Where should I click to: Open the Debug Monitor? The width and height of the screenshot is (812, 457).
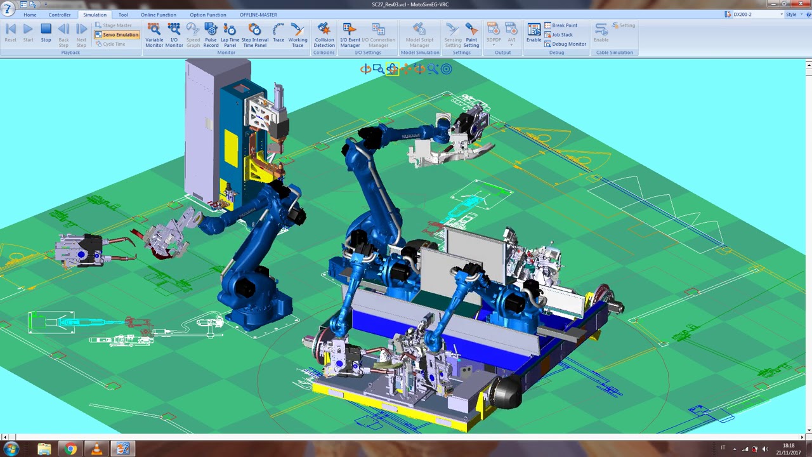tap(565, 44)
